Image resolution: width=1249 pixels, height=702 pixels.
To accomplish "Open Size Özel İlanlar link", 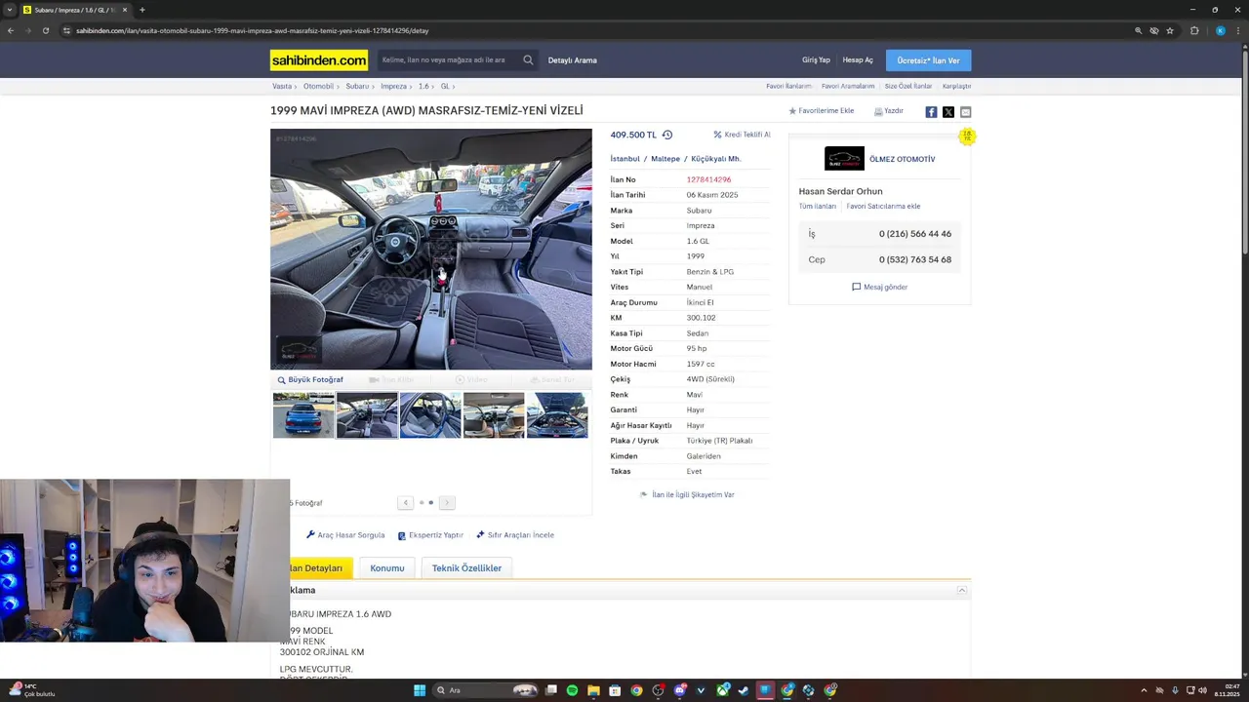I will pyautogui.click(x=908, y=86).
